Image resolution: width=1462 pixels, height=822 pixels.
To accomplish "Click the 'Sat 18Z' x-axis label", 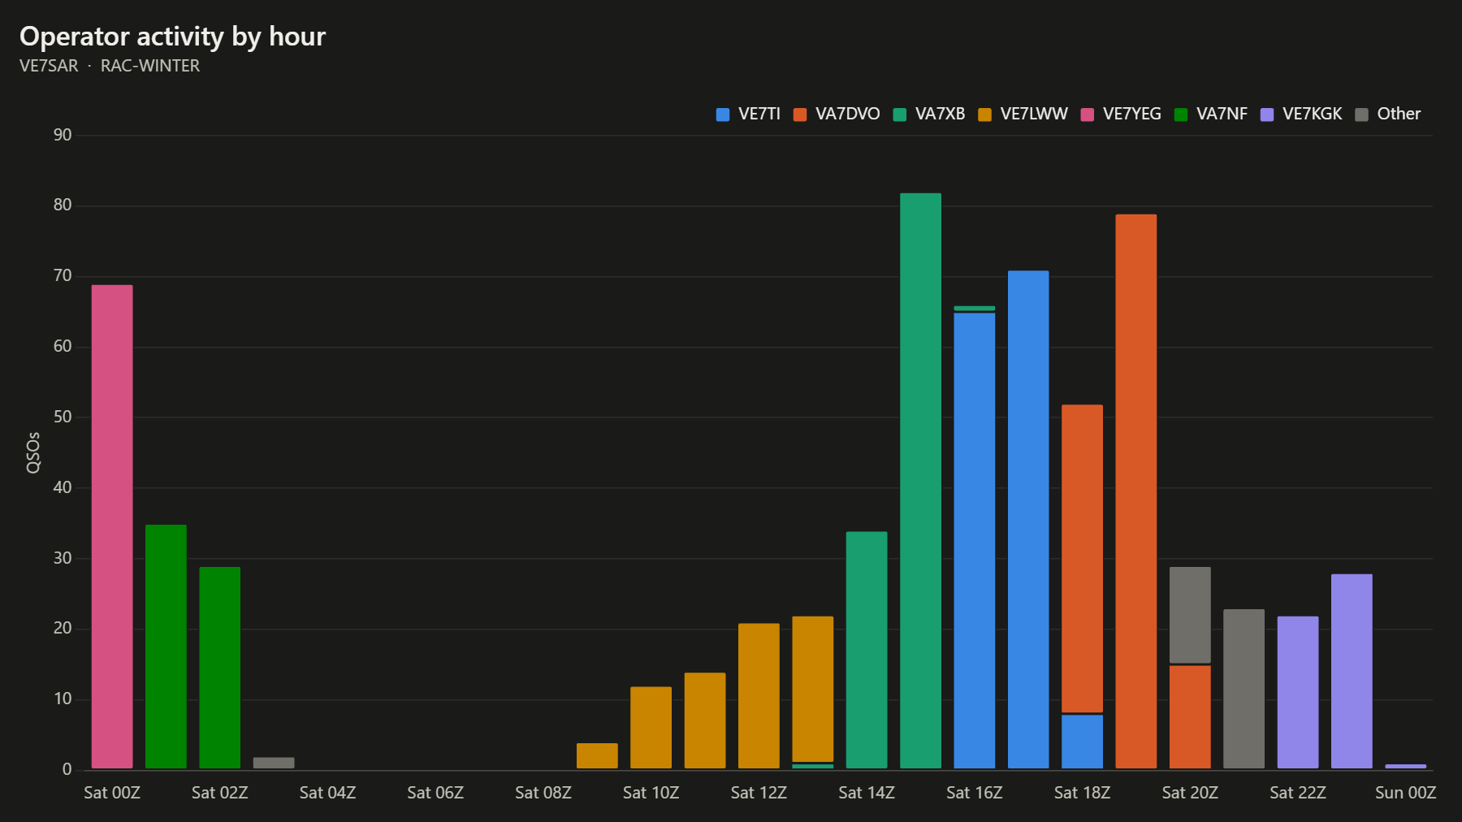I will point(1082,793).
